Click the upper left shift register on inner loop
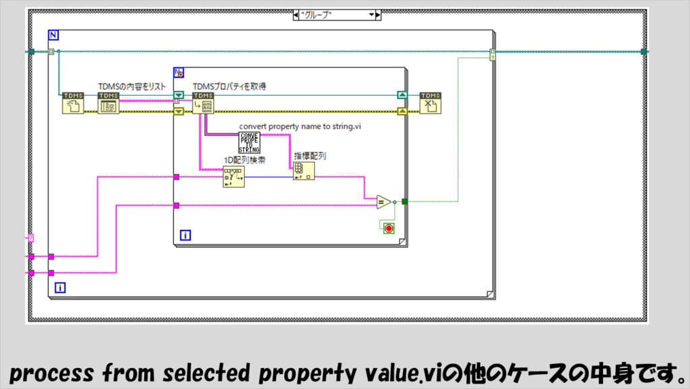 pyautogui.click(x=179, y=95)
